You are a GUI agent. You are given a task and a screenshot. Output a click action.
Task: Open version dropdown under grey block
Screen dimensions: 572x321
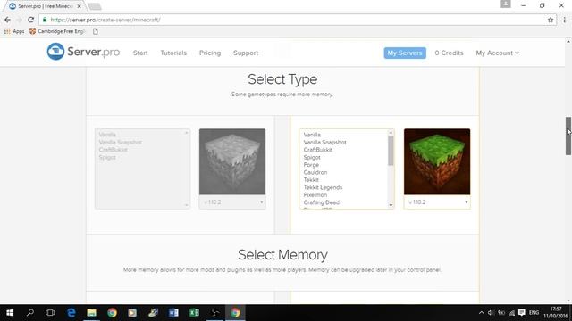tap(232, 202)
